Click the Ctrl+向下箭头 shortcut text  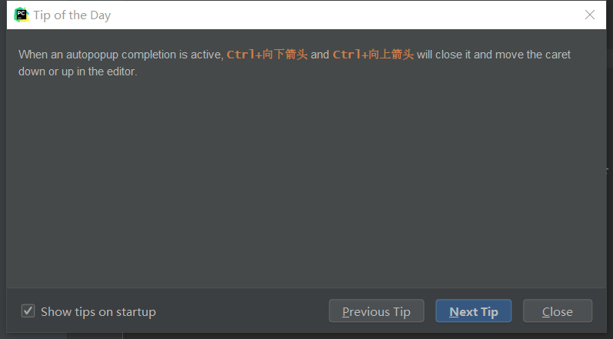click(267, 55)
